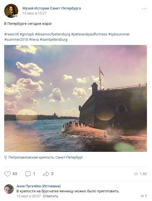Click comment timestamp 13 июл в 20:07
Image resolution: width=152 pixels, height=201 pixels.
point(29,196)
